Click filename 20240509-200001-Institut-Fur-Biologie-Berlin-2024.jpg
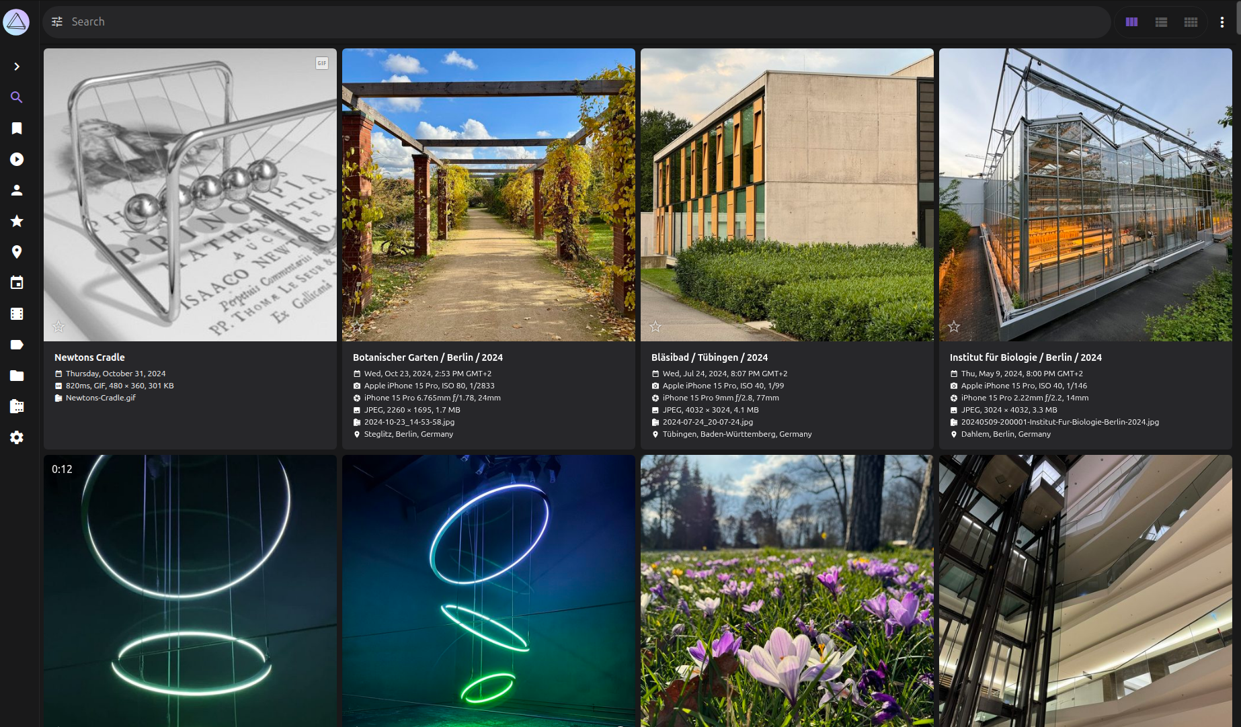The height and width of the screenshot is (727, 1241). (x=1060, y=422)
